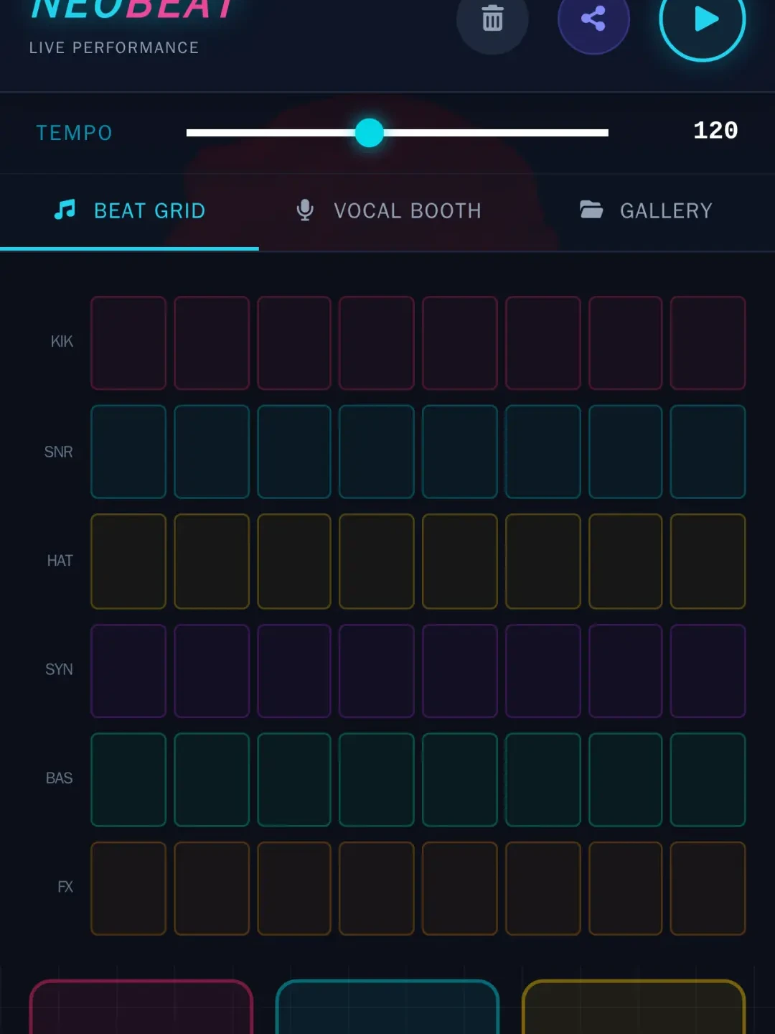Select the KIK track label
Image resolution: width=775 pixels, height=1034 pixels.
[x=62, y=342]
